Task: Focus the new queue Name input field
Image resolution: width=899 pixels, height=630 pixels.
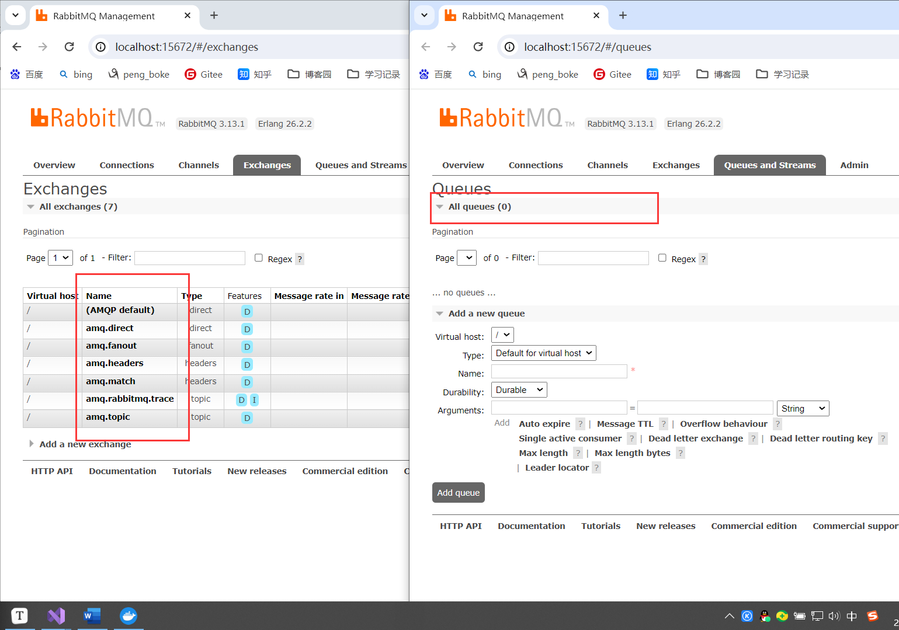Action: coord(559,371)
